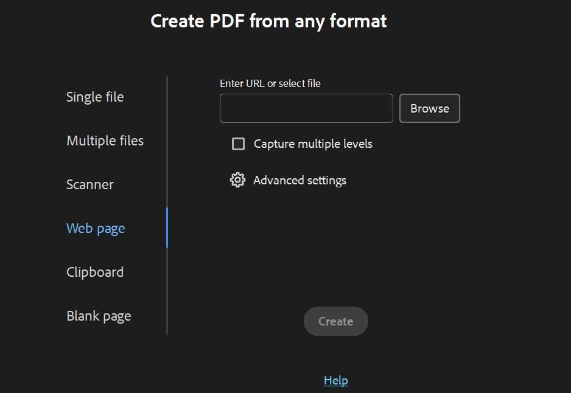Screen dimensions: 571x393
Task: Select the Web page tab
Action: [96, 228]
